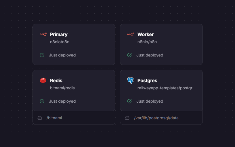Click the bitnami/redis image source text
This screenshot has height=147, width=235.
coord(62,88)
